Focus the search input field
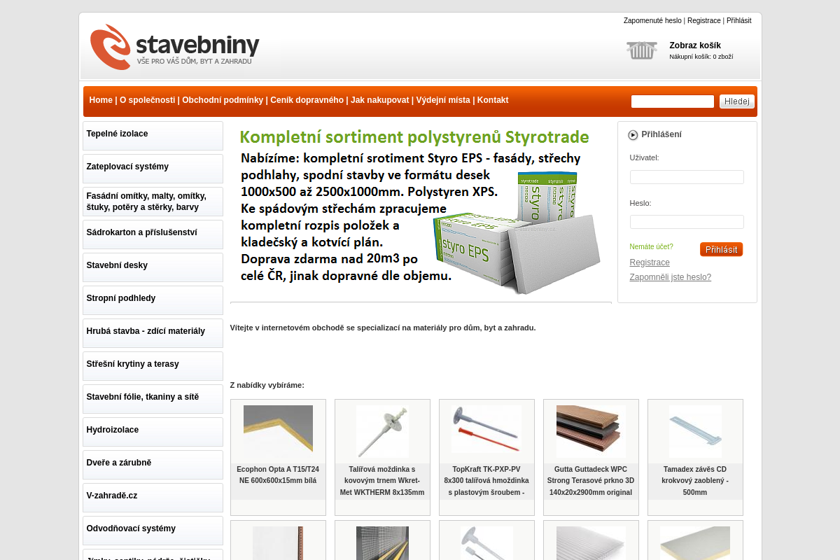The width and height of the screenshot is (840, 560). coord(673,101)
